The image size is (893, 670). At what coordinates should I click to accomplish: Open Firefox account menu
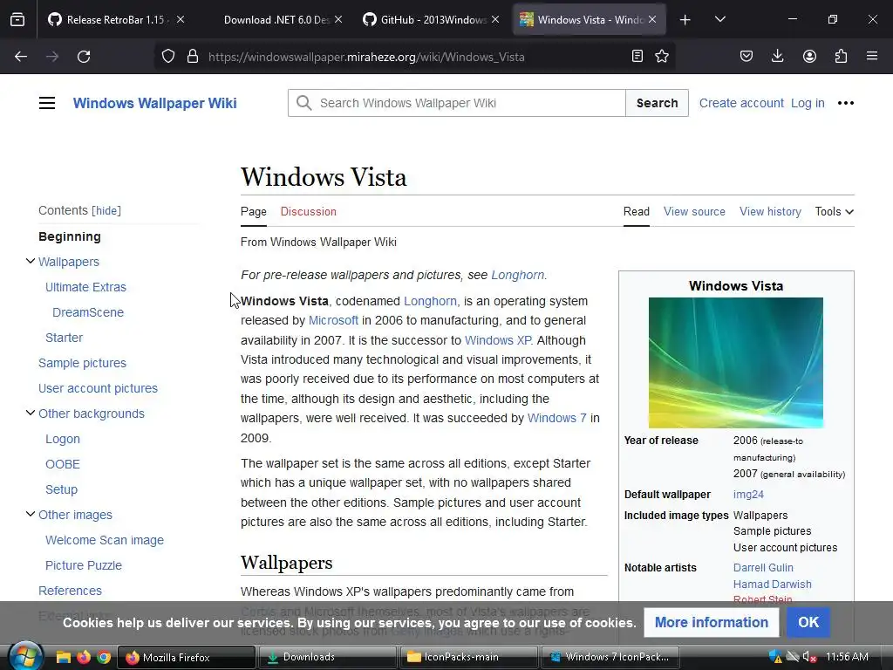[x=809, y=56]
